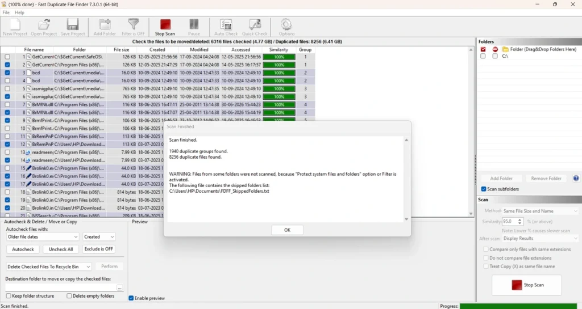Enable the Keep folder structure checkbox
Image resolution: width=582 pixels, height=309 pixels.
[9, 296]
